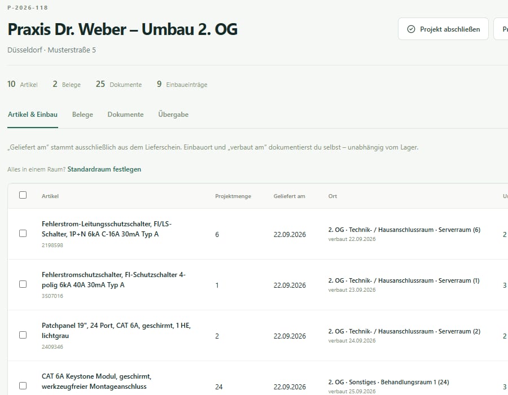Click the Serverraum (1) location entry
508x395 pixels.
[x=404, y=280]
